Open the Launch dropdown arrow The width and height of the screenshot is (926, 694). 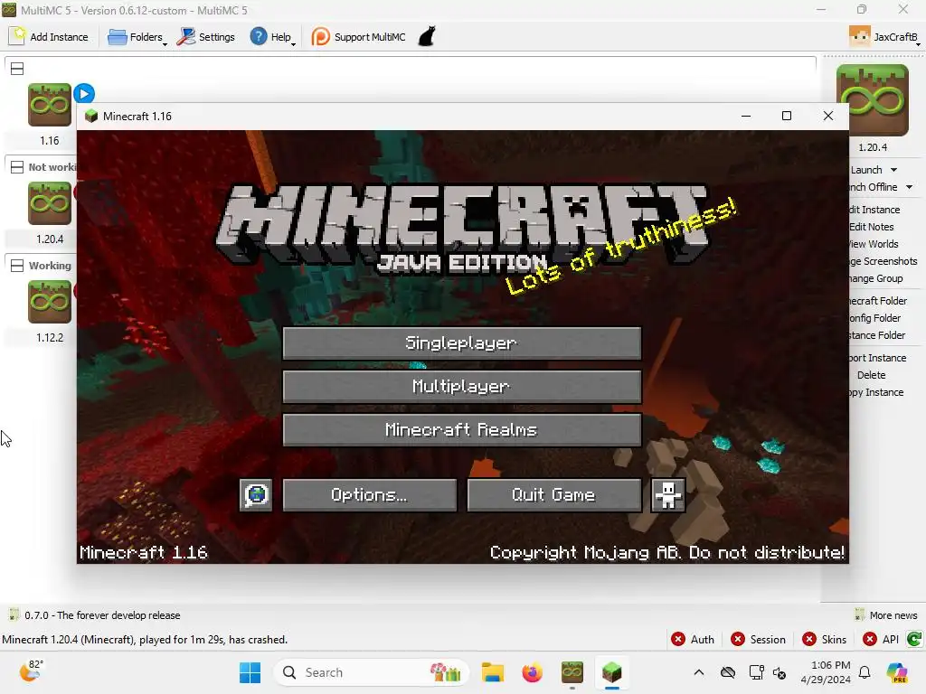pyautogui.click(x=894, y=170)
